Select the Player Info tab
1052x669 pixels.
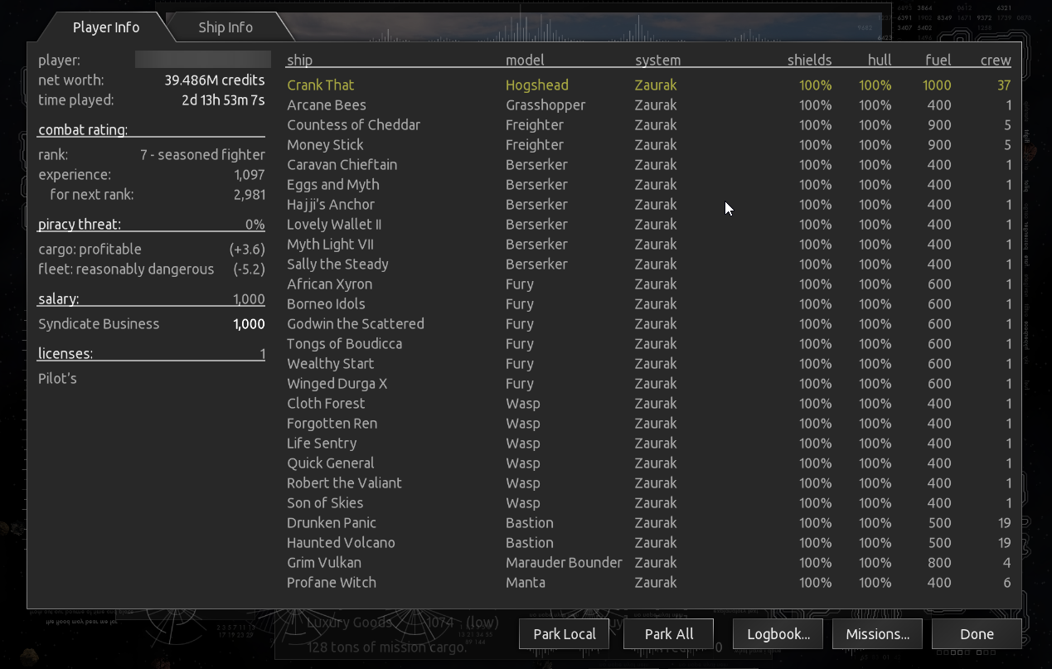pyautogui.click(x=106, y=27)
